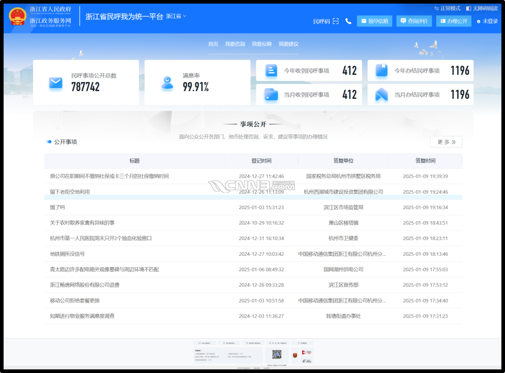Click the telephone hotline icon
The height and width of the screenshot is (373, 505).
point(348,21)
